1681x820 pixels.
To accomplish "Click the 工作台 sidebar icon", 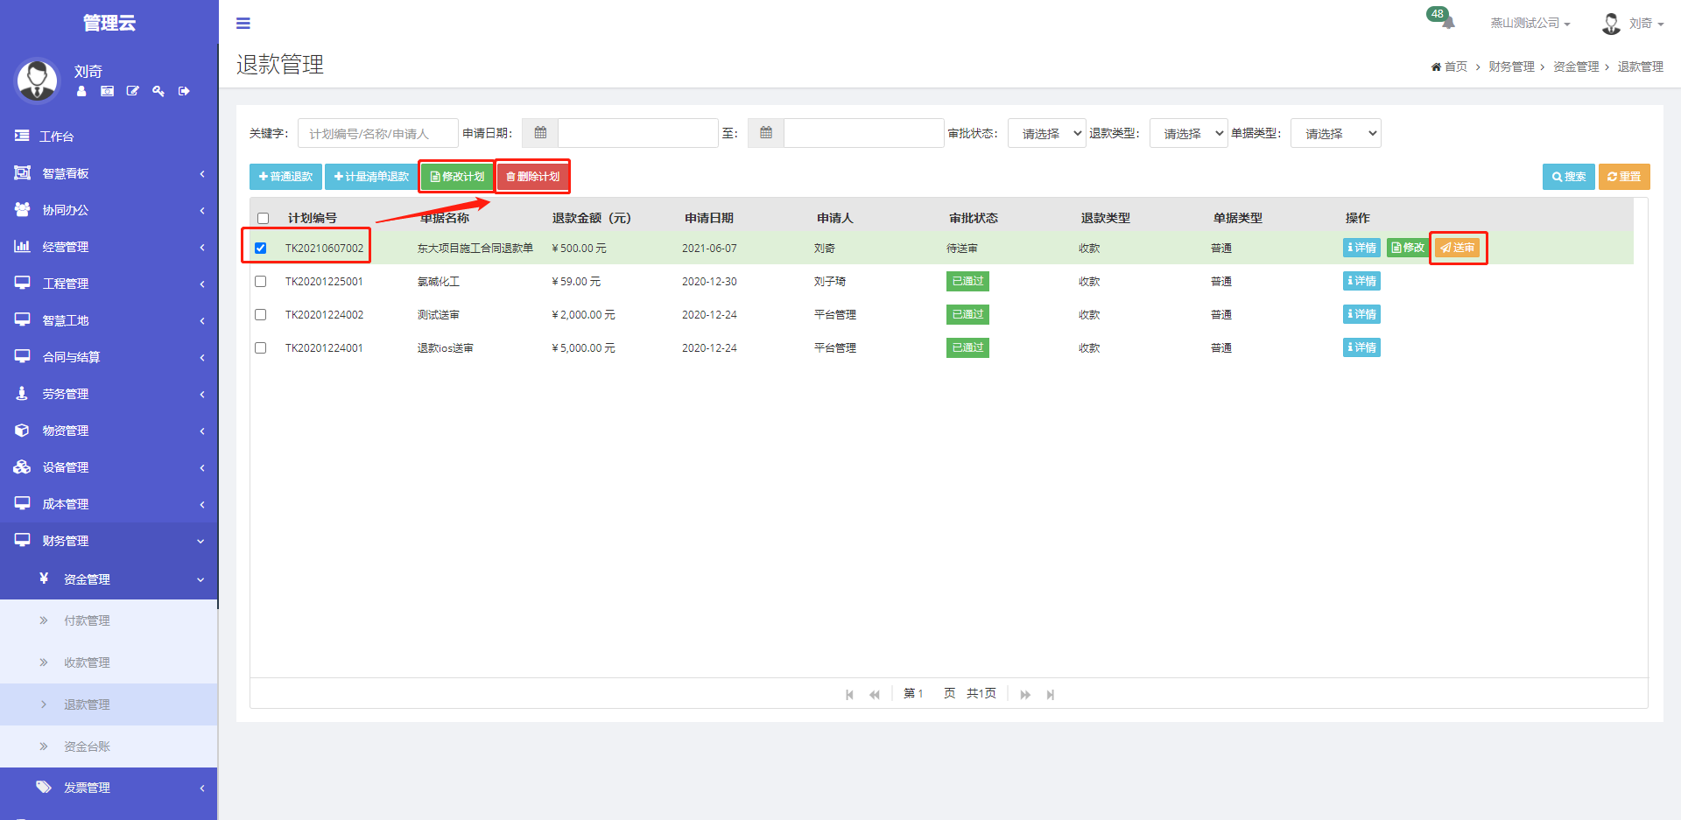I will (x=22, y=137).
